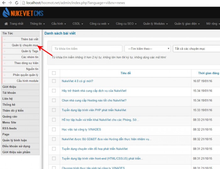220x169 pixels.
Task: Sort by the Tiêu đề column header
Action: click(126, 73)
